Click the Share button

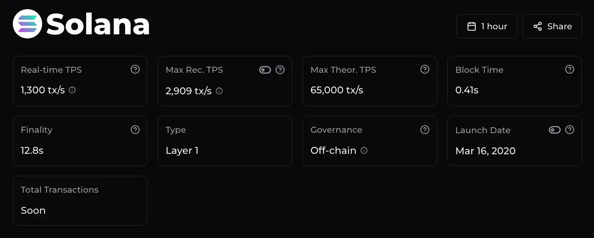click(552, 26)
